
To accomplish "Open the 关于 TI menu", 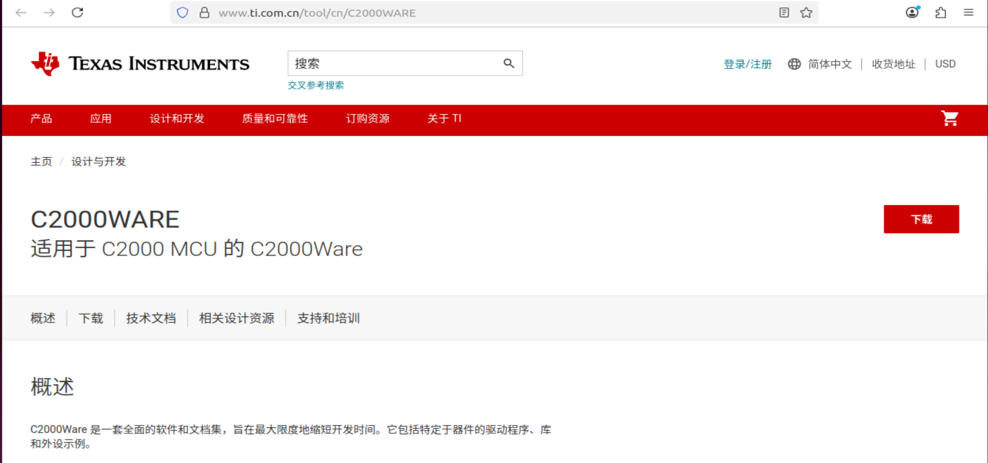I will coord(445,119).
